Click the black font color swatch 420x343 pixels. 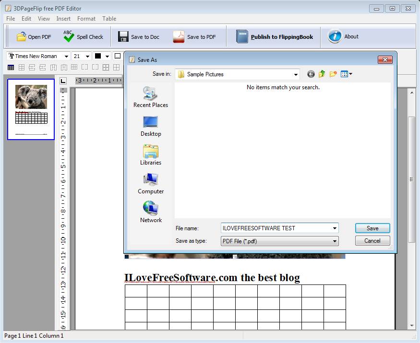(98, 56)
